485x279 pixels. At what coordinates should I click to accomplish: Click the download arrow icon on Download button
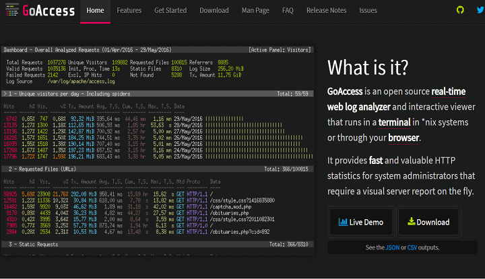pos(411,221)
